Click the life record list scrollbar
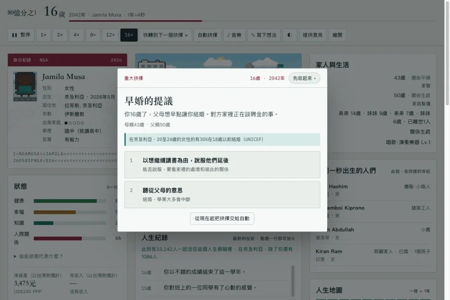Viewport: 450px width, 300px height. coord(293,281)
